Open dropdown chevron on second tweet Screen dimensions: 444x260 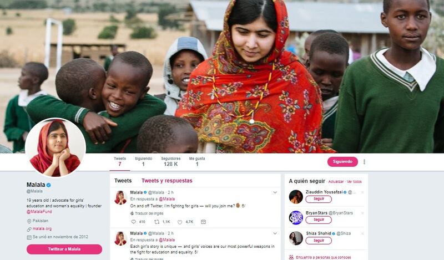(275, 233)
